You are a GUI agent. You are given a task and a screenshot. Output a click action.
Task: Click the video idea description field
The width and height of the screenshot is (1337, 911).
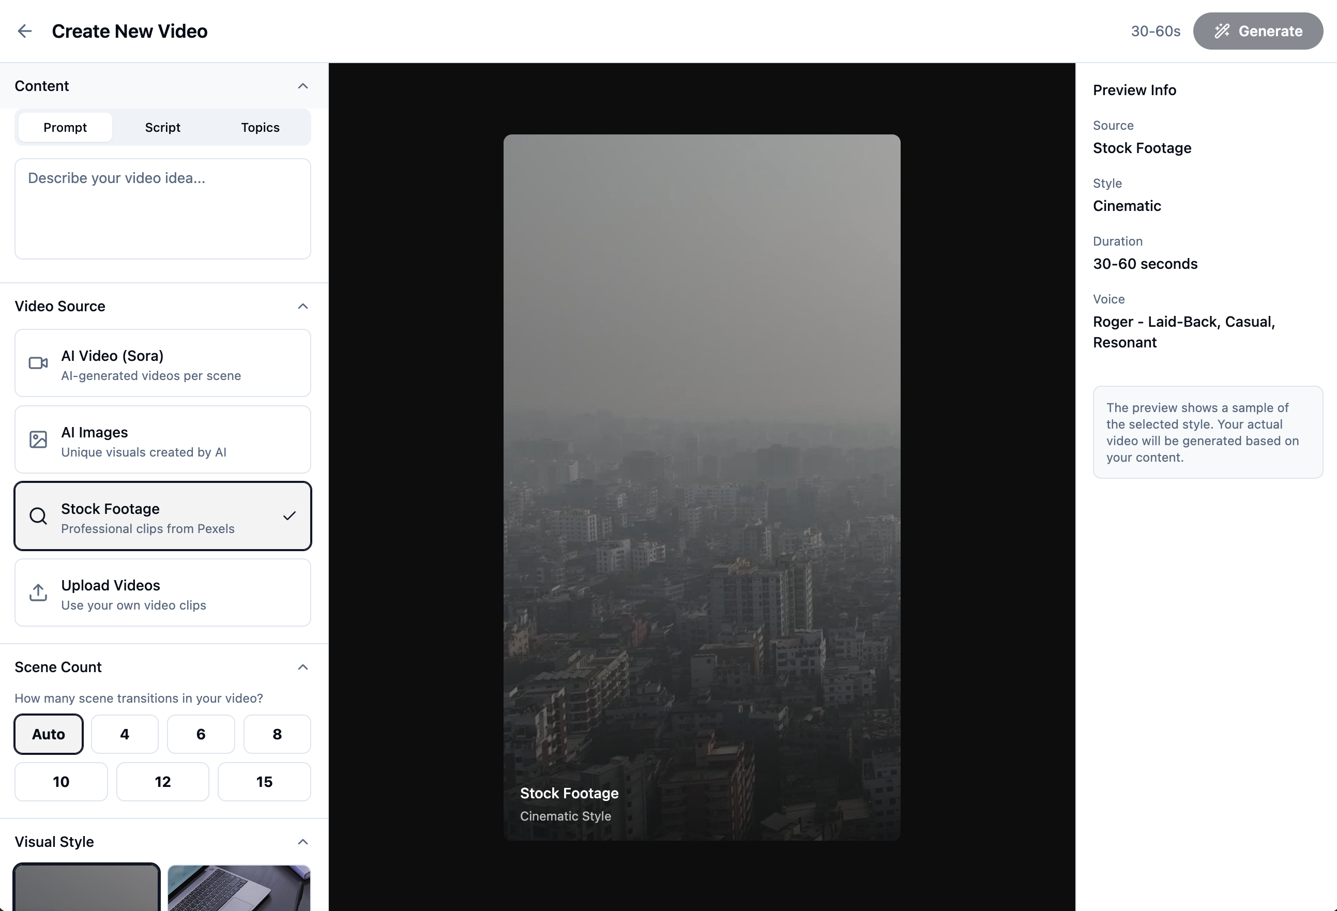click(162, 209)
